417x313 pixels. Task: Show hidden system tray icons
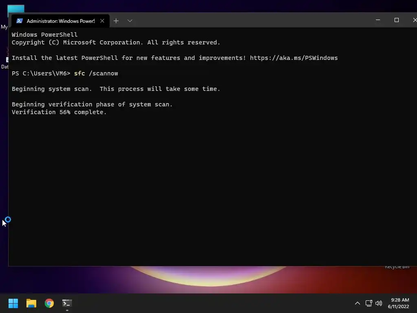tap(358, 303)
